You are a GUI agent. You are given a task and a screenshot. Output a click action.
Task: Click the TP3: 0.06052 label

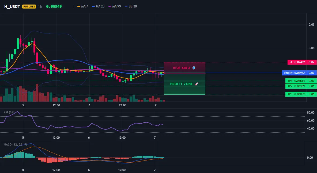pos(296,94)
